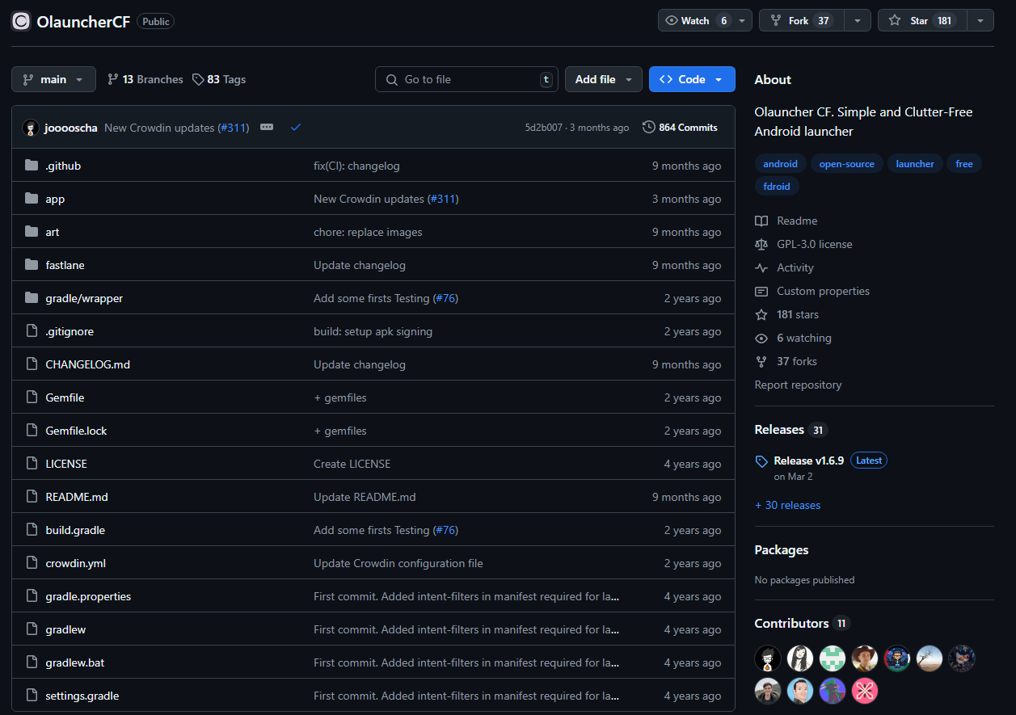Screen dimensions: 1016x715
Task: Click the green commit status checkmark
Action: [296, 128]
